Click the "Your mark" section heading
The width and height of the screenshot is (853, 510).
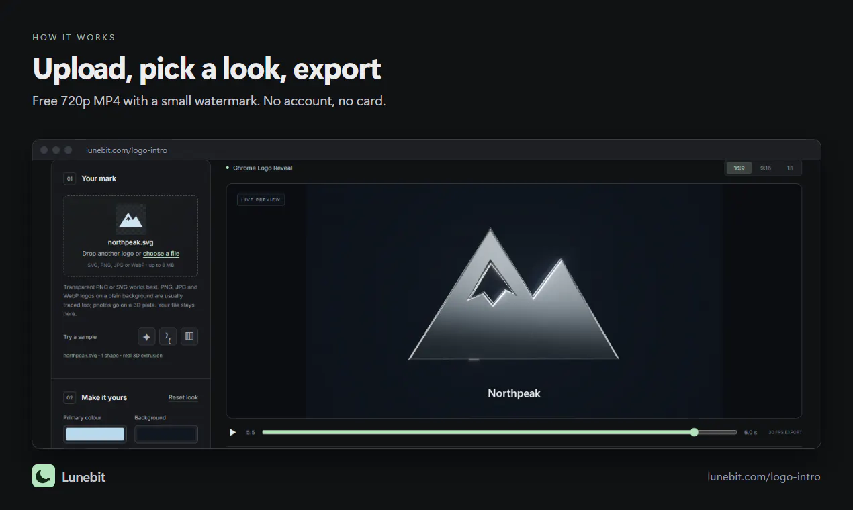pyautogui.click(x=99, y=178)
